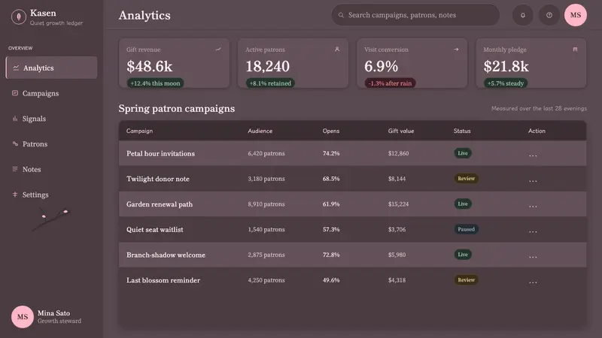This screenshot has height=338, width=602.
Task: Select the Garden renewal path campaign name
Action: (x=160, y=204)
